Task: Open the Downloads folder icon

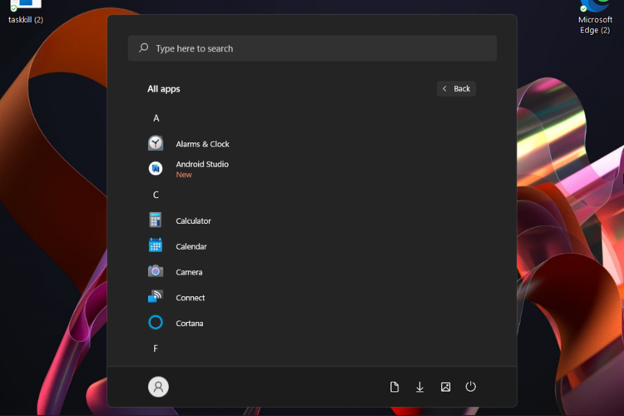Action: pyautogui.click(x=420, y=387)
